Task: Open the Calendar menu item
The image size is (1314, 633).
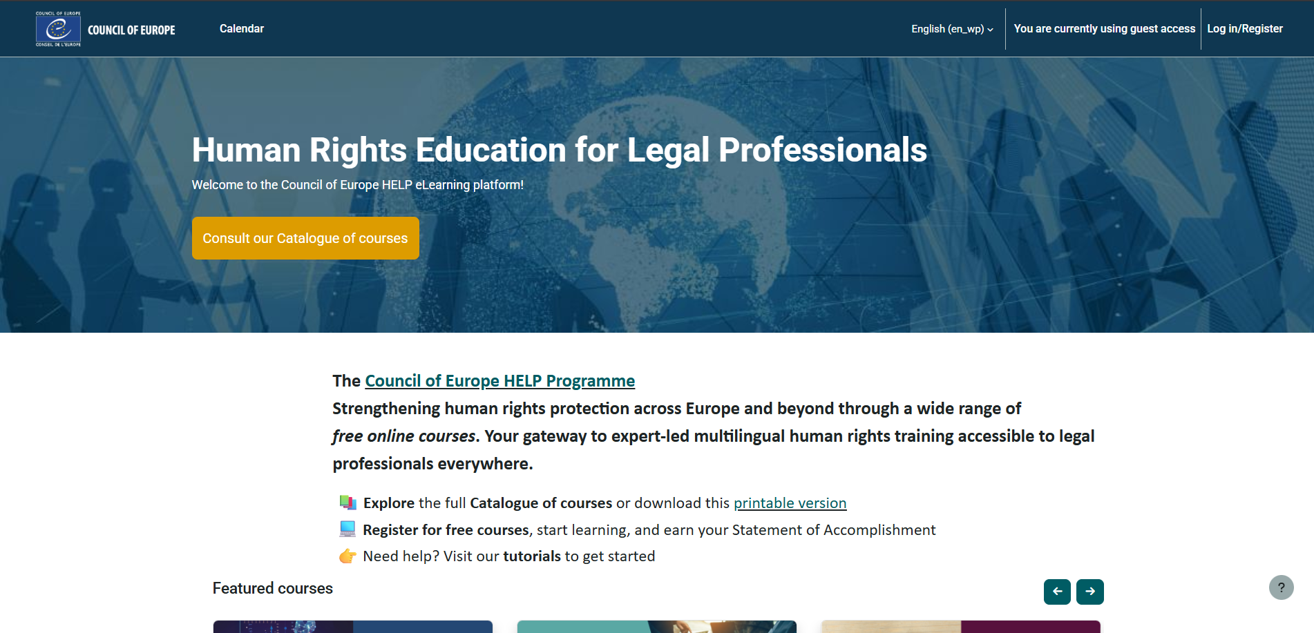Action: tap(242, 29)
